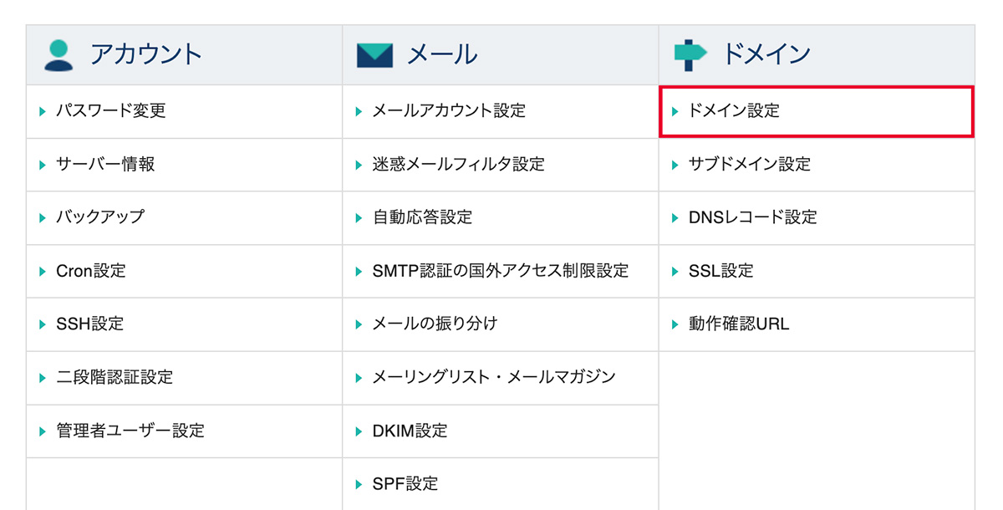Click the arrow icon beside 自動応答設定
Image resolution: width=1003 pixels, height=510 pixels.
pos(360,217)
